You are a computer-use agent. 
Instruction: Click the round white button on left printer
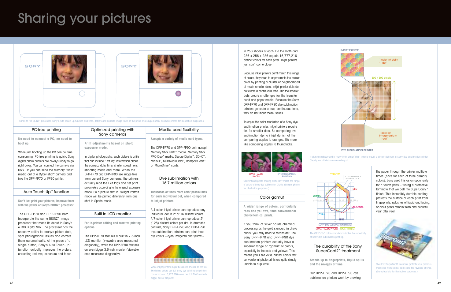[x=82, y=94]
